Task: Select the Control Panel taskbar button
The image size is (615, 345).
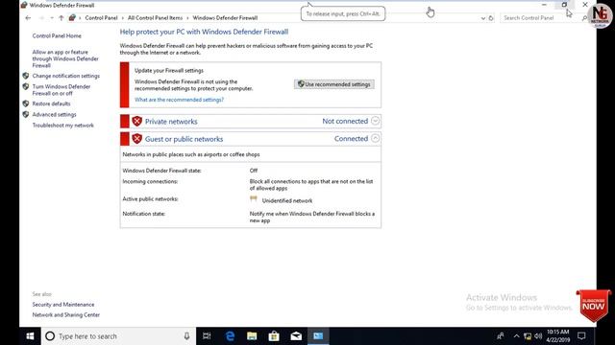Action: coord(318,336)
